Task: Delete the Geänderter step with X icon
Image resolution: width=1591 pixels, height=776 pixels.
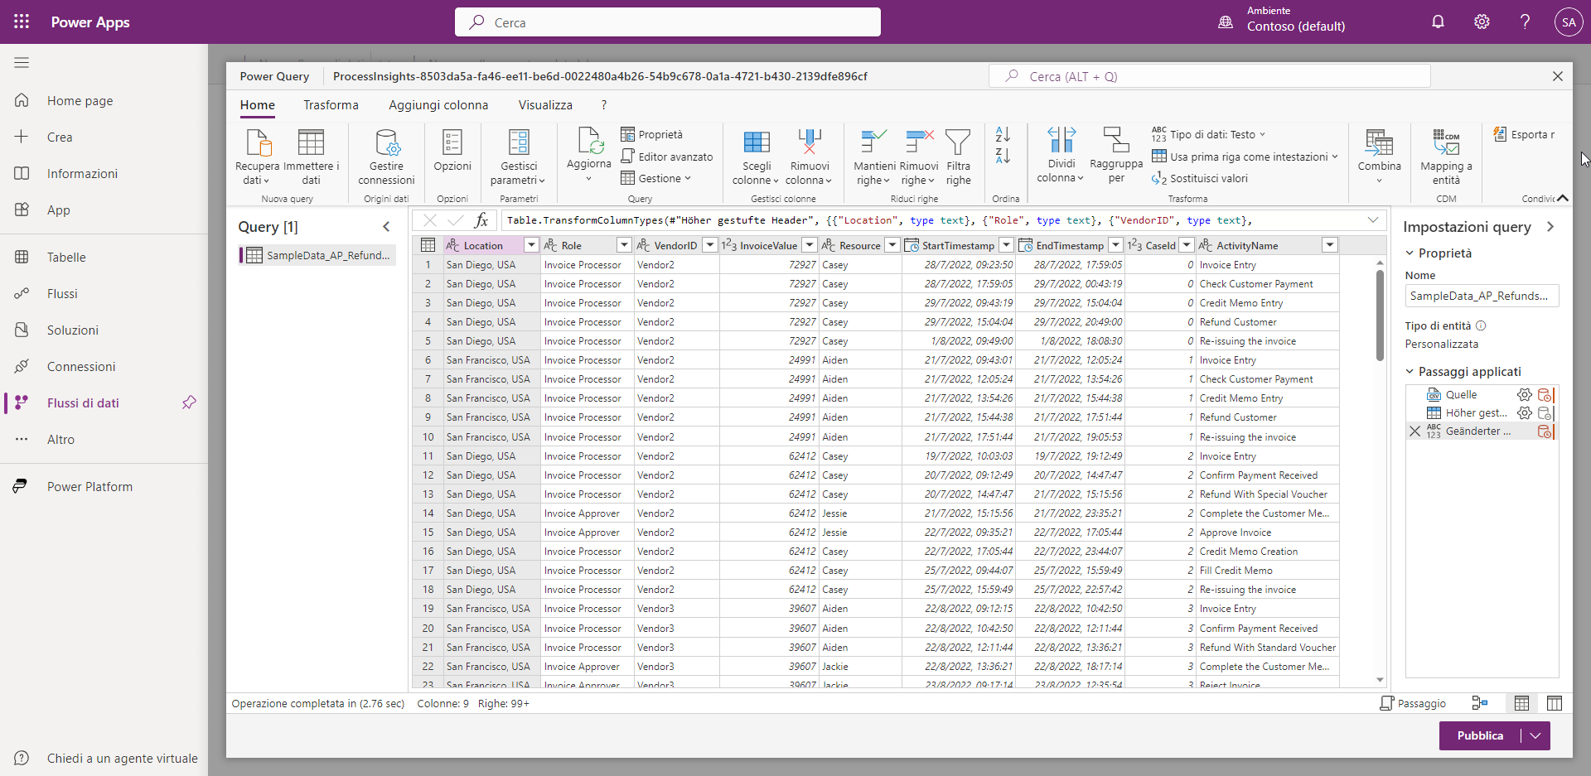Action: [1414, 431]
